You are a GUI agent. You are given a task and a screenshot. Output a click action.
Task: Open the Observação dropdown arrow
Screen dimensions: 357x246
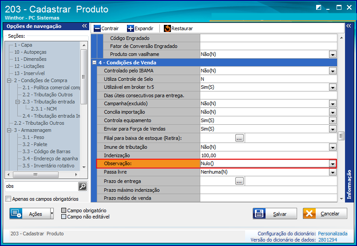pos(333,164)
